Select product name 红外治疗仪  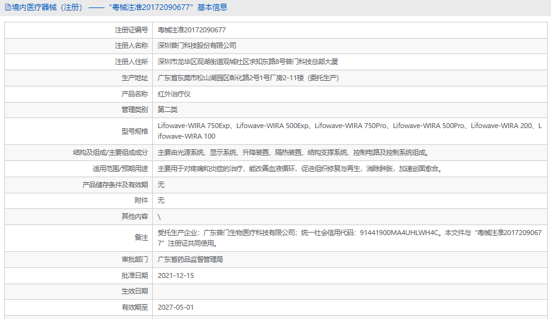[174, 94]
